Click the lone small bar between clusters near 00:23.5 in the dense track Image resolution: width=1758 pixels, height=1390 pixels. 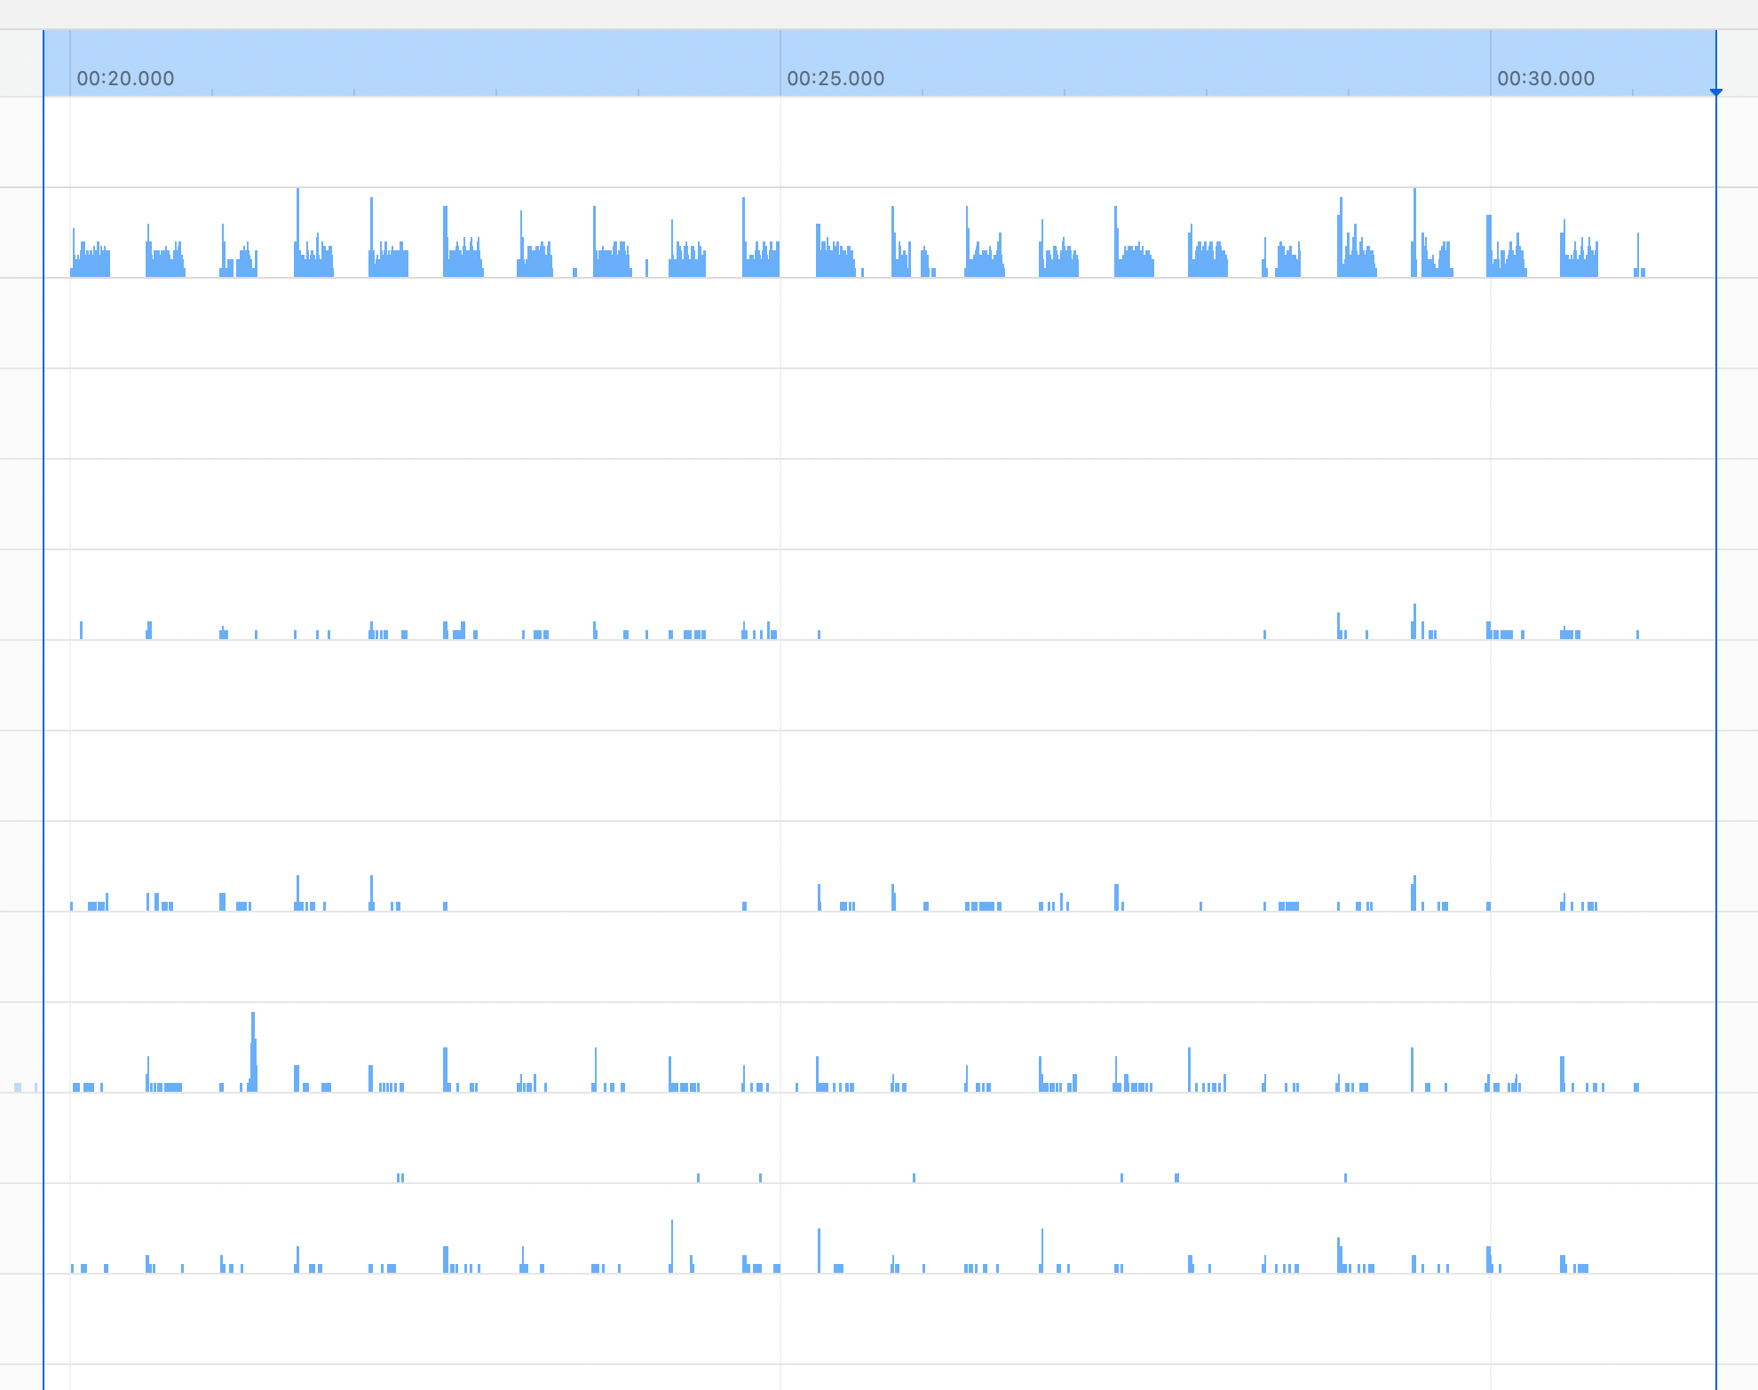coord(574,272)
